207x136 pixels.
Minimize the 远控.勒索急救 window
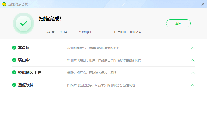point(195,4)
